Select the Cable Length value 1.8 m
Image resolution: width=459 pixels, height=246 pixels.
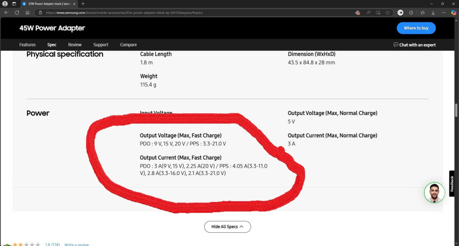click(x=146, y=62)
